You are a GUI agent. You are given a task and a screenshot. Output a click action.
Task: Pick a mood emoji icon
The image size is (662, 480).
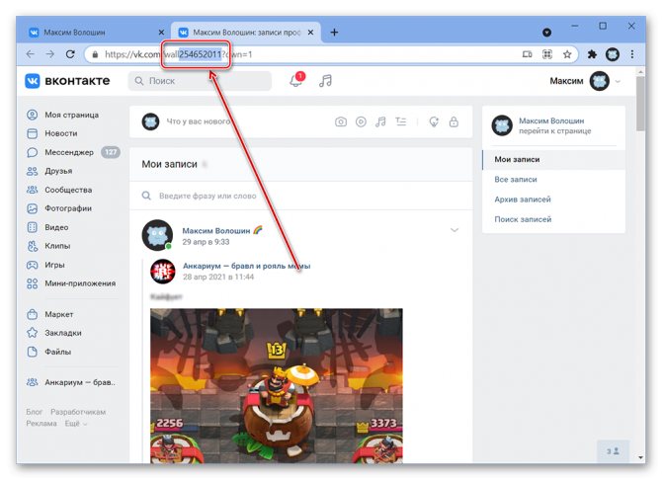click(x=434, y=122)
